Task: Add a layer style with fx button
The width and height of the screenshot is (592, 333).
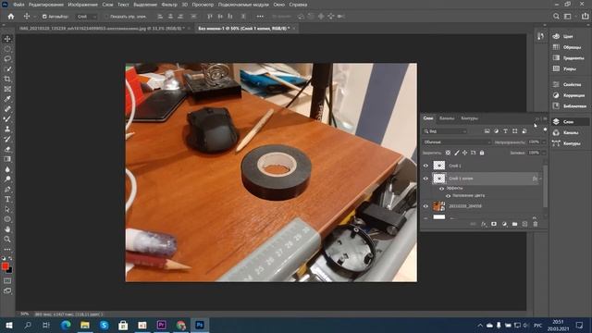Action: coord(483,224)
